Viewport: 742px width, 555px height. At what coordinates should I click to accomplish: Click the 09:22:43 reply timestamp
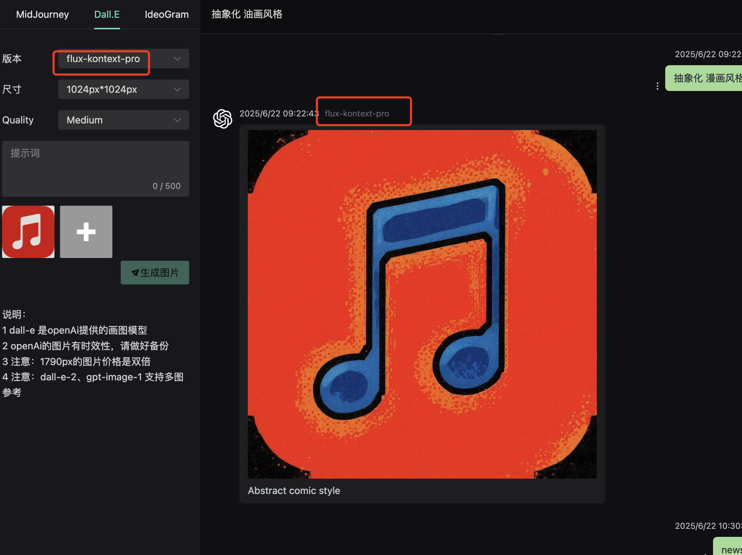click(279, 114)
